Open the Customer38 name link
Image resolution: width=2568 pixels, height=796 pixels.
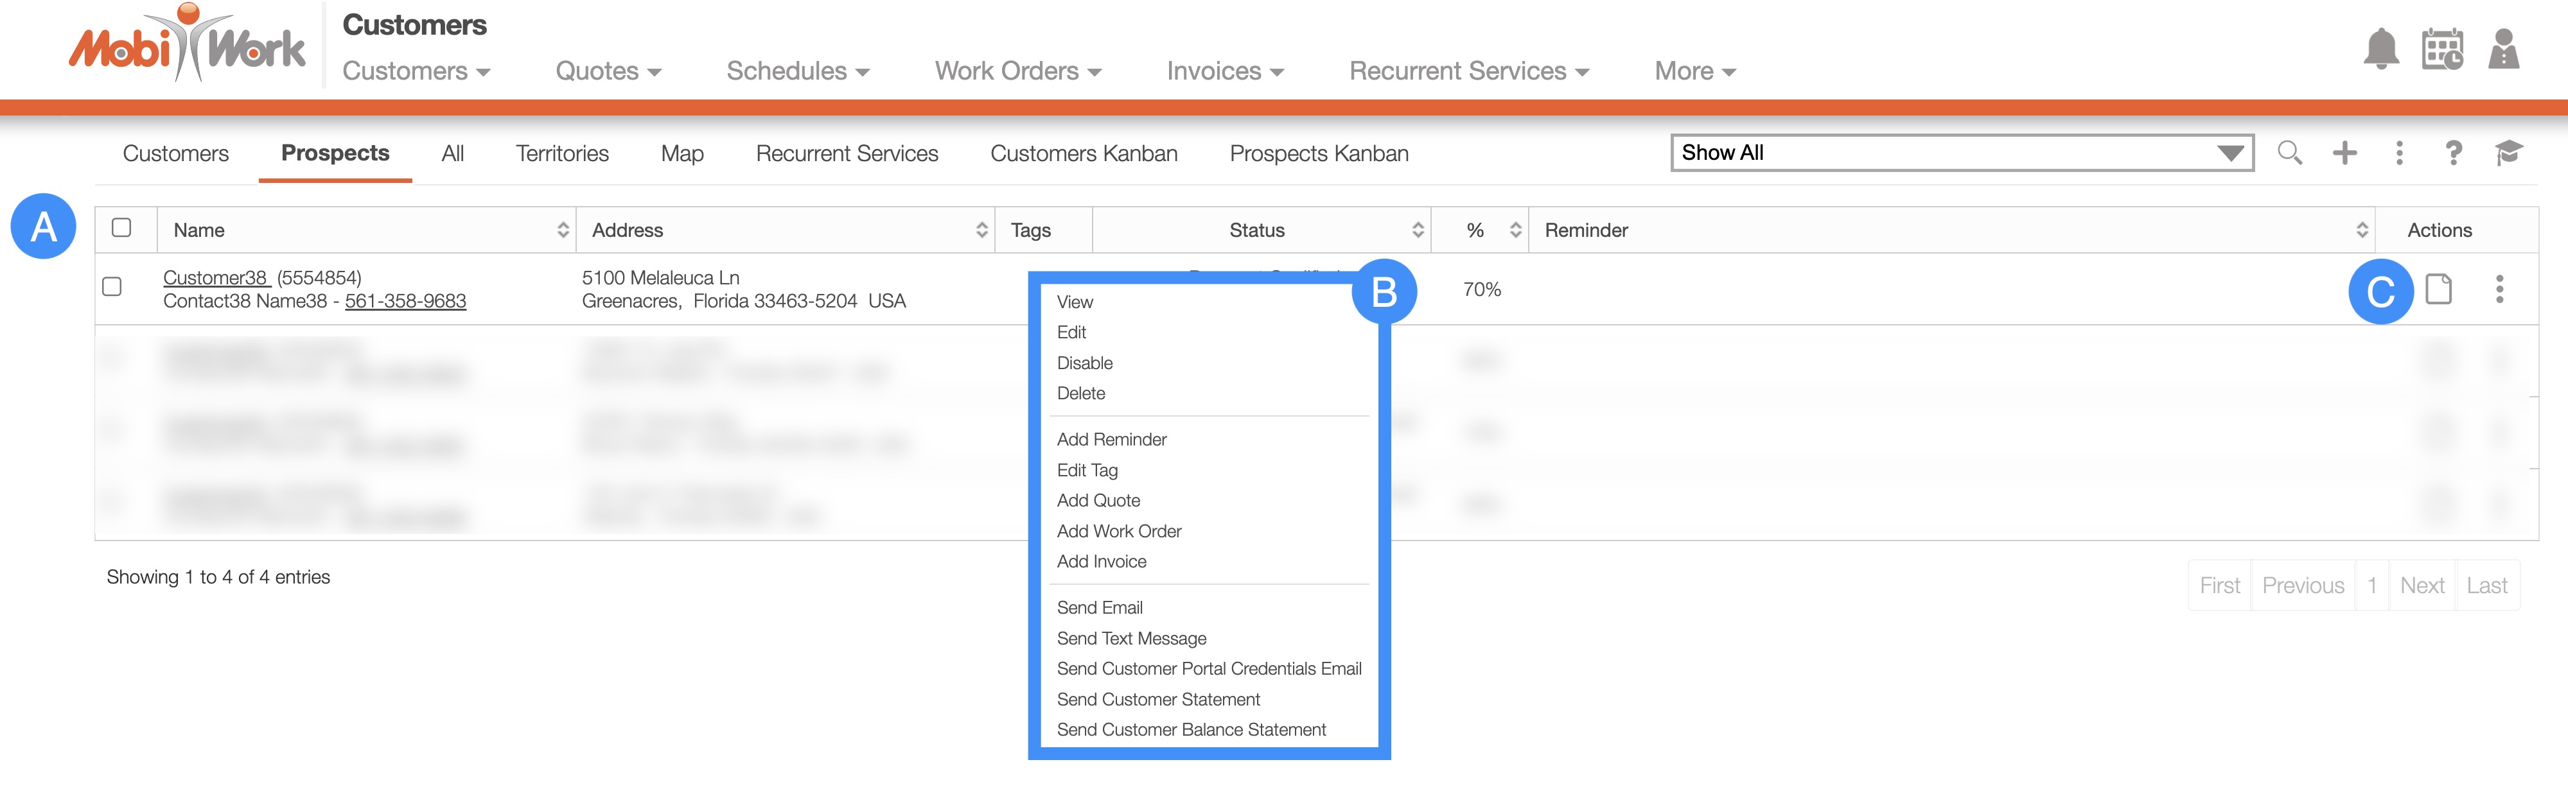tap(215, 277)
